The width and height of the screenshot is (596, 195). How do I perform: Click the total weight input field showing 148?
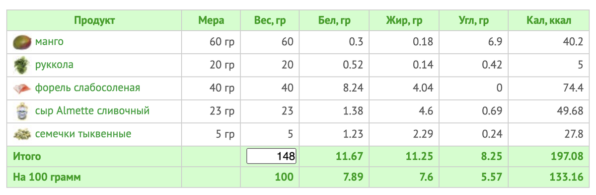pos(272,157)
